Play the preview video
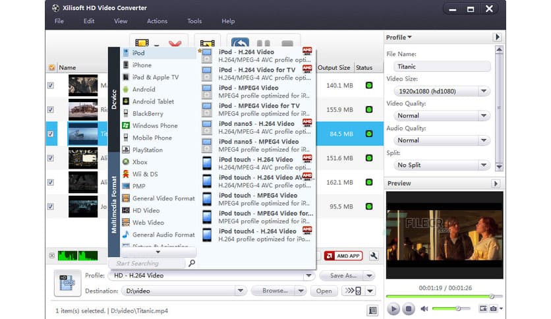This screenshot has height=319, width=551. 393,309
